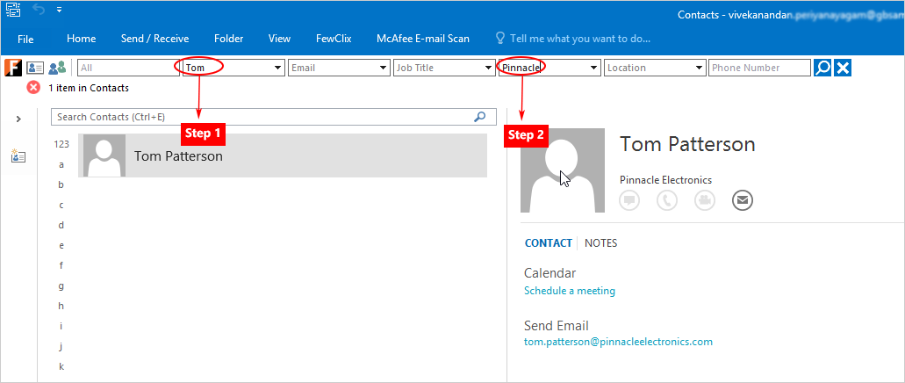Viewport: 905px width, 383px height.
Task: Click the phone call icon in contact card
Action: (x=667, y=200)
